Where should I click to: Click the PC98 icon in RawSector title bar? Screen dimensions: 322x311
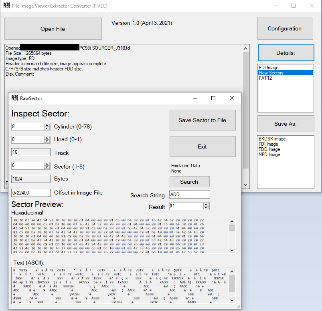[x=15, y=98]
